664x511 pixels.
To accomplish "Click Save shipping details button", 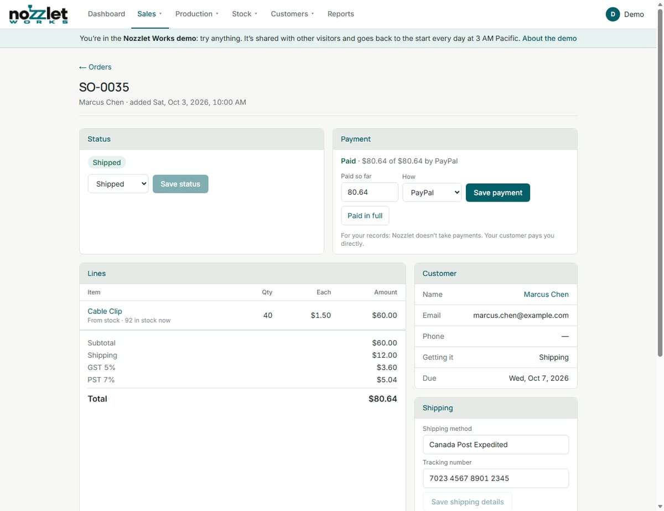I will 468,502.
